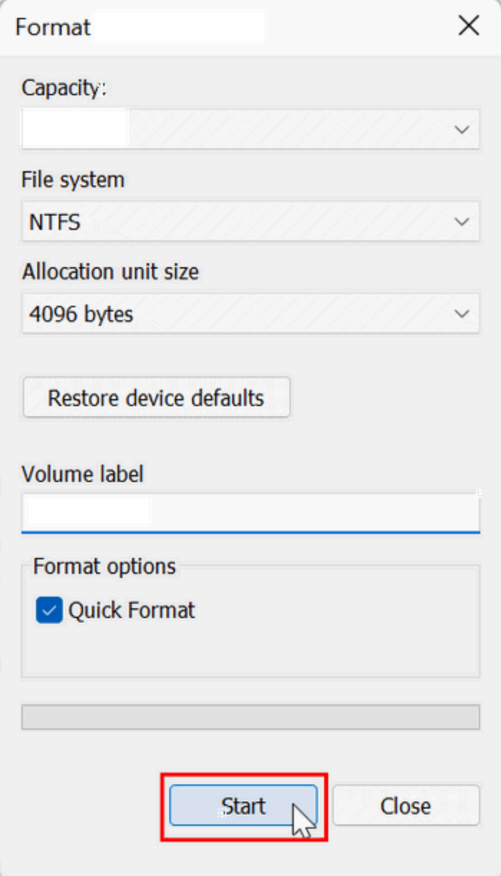Click the chevron in the 4096 bytes box
Viewport: 501px width, 876px height.
click(462, 314)
